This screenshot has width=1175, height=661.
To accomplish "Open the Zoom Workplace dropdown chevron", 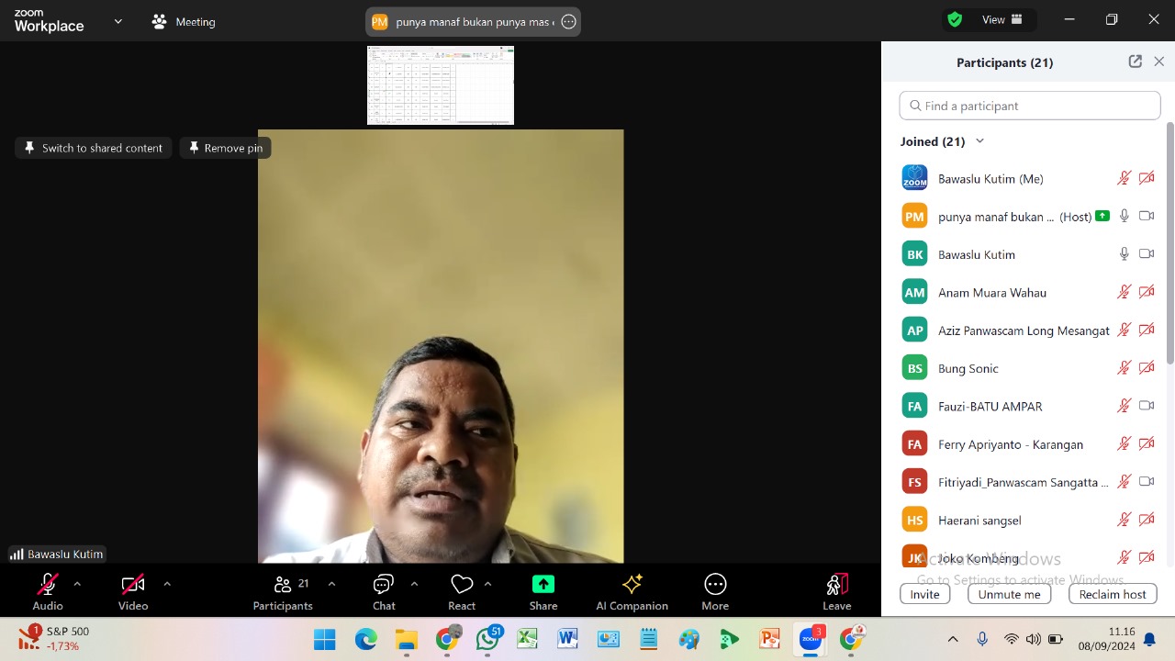I will [117, 21].
